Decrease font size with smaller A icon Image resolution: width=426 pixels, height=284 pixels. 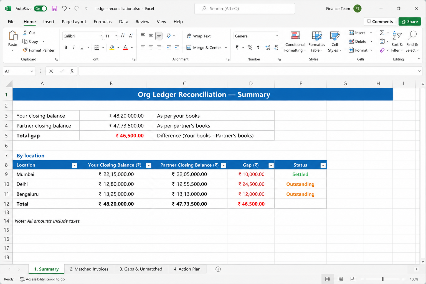(x=131, y=36)
